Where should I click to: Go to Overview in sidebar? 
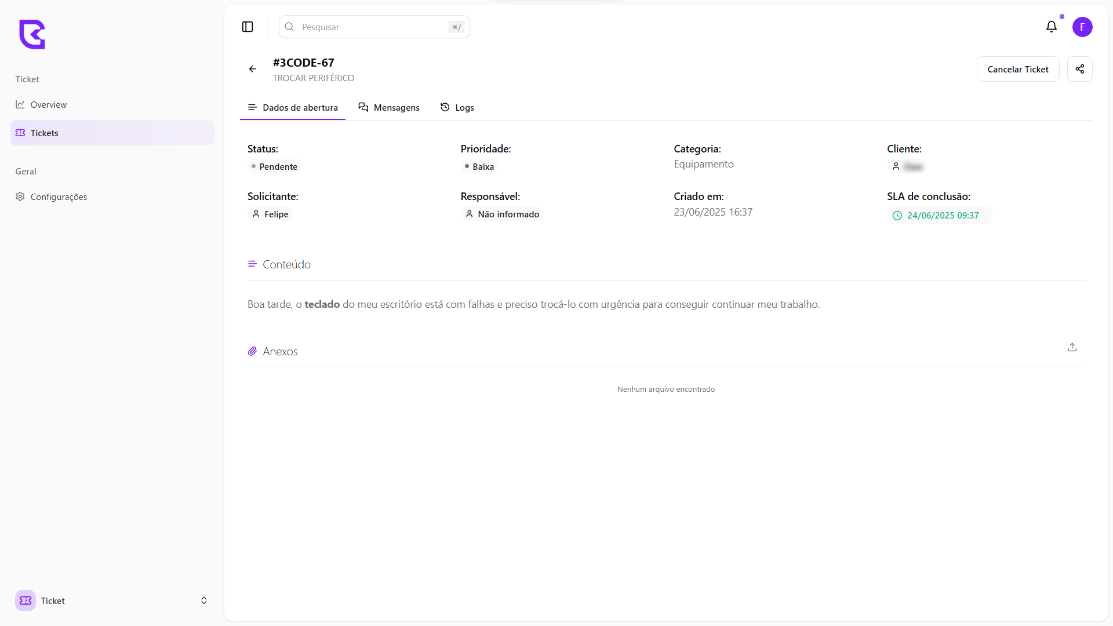[49, 105]
